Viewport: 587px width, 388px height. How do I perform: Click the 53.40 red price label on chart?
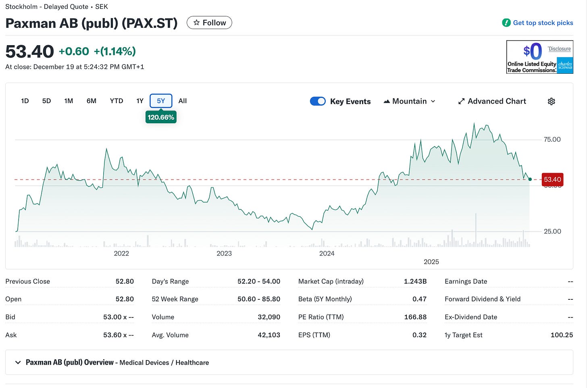pos(552,179)
